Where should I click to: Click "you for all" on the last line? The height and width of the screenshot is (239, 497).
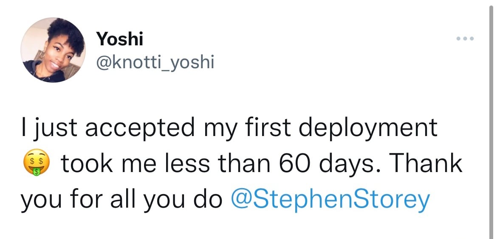click(x=78, y=198)
